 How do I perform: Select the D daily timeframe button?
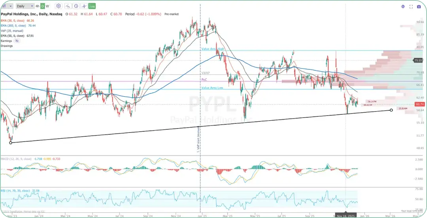[x=43, y=6]
